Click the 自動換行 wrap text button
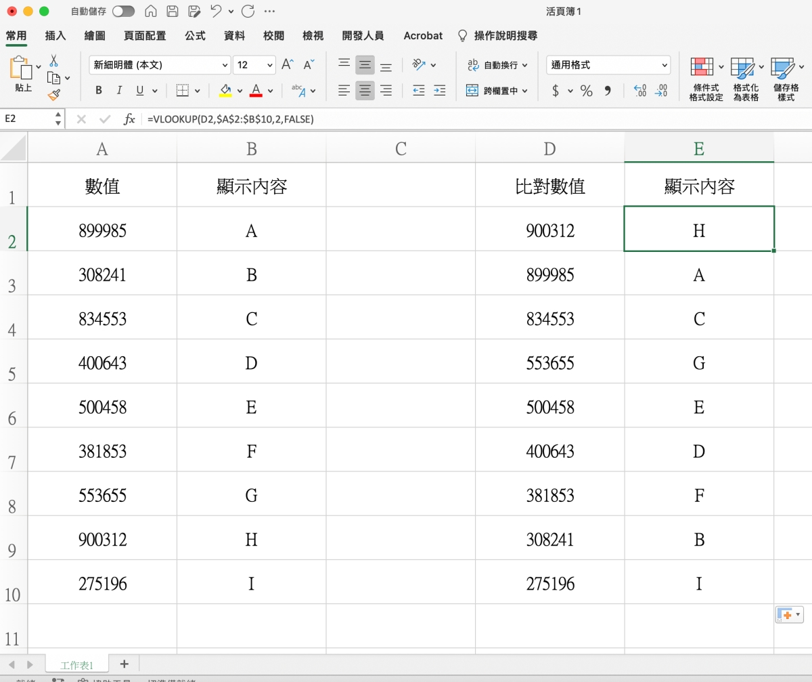The width and height of the screenshot is (812, 682). pyautogui.click(x=493, y=66)
